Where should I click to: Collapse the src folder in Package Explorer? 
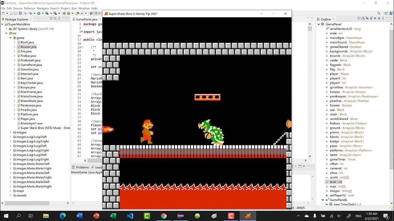(x=6, y=33)
